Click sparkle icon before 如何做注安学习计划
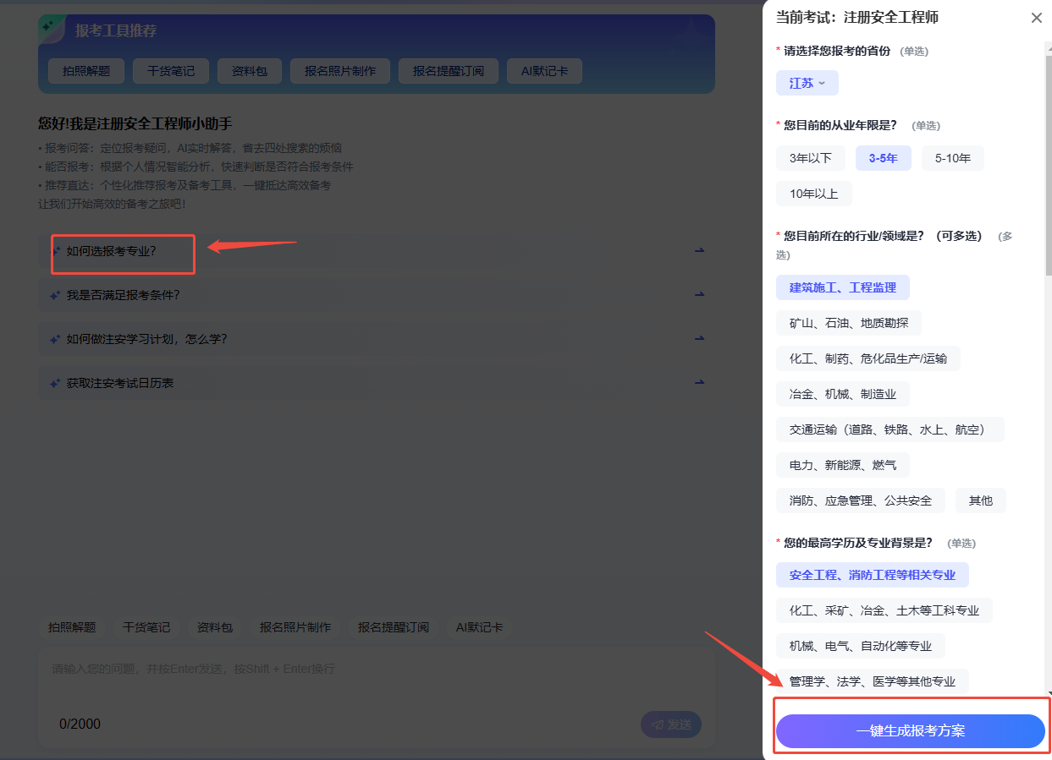This screenshot has height=760, width=1052. coord(55,339)
